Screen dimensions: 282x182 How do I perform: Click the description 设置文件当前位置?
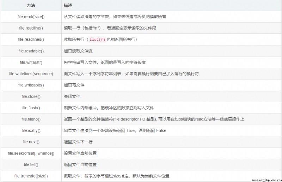click(x=80, y=153)
